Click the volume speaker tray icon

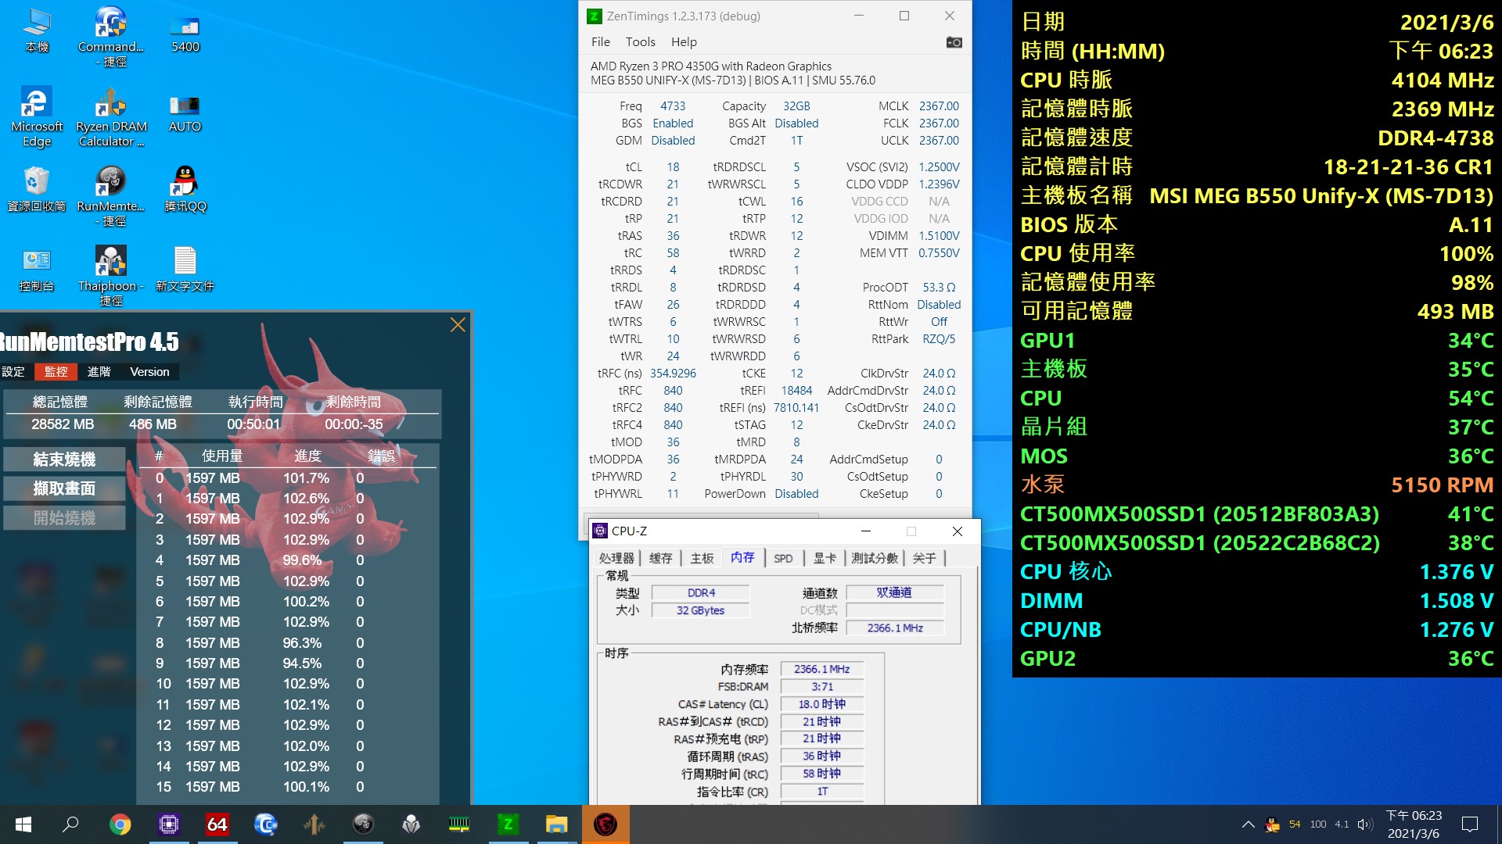pos(1365,824)
